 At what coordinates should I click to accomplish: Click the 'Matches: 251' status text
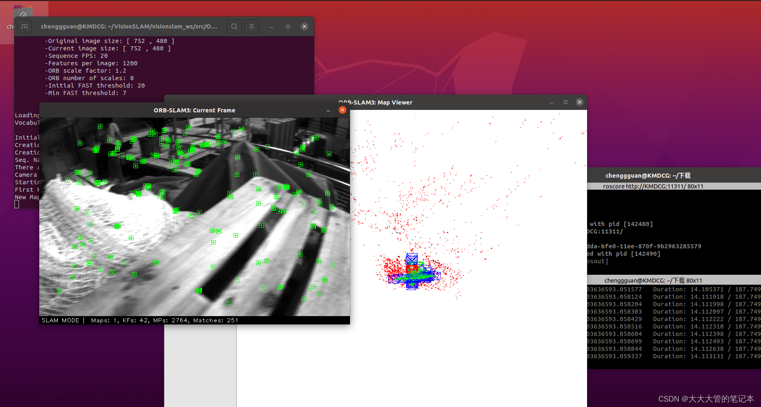click(216, 320)
